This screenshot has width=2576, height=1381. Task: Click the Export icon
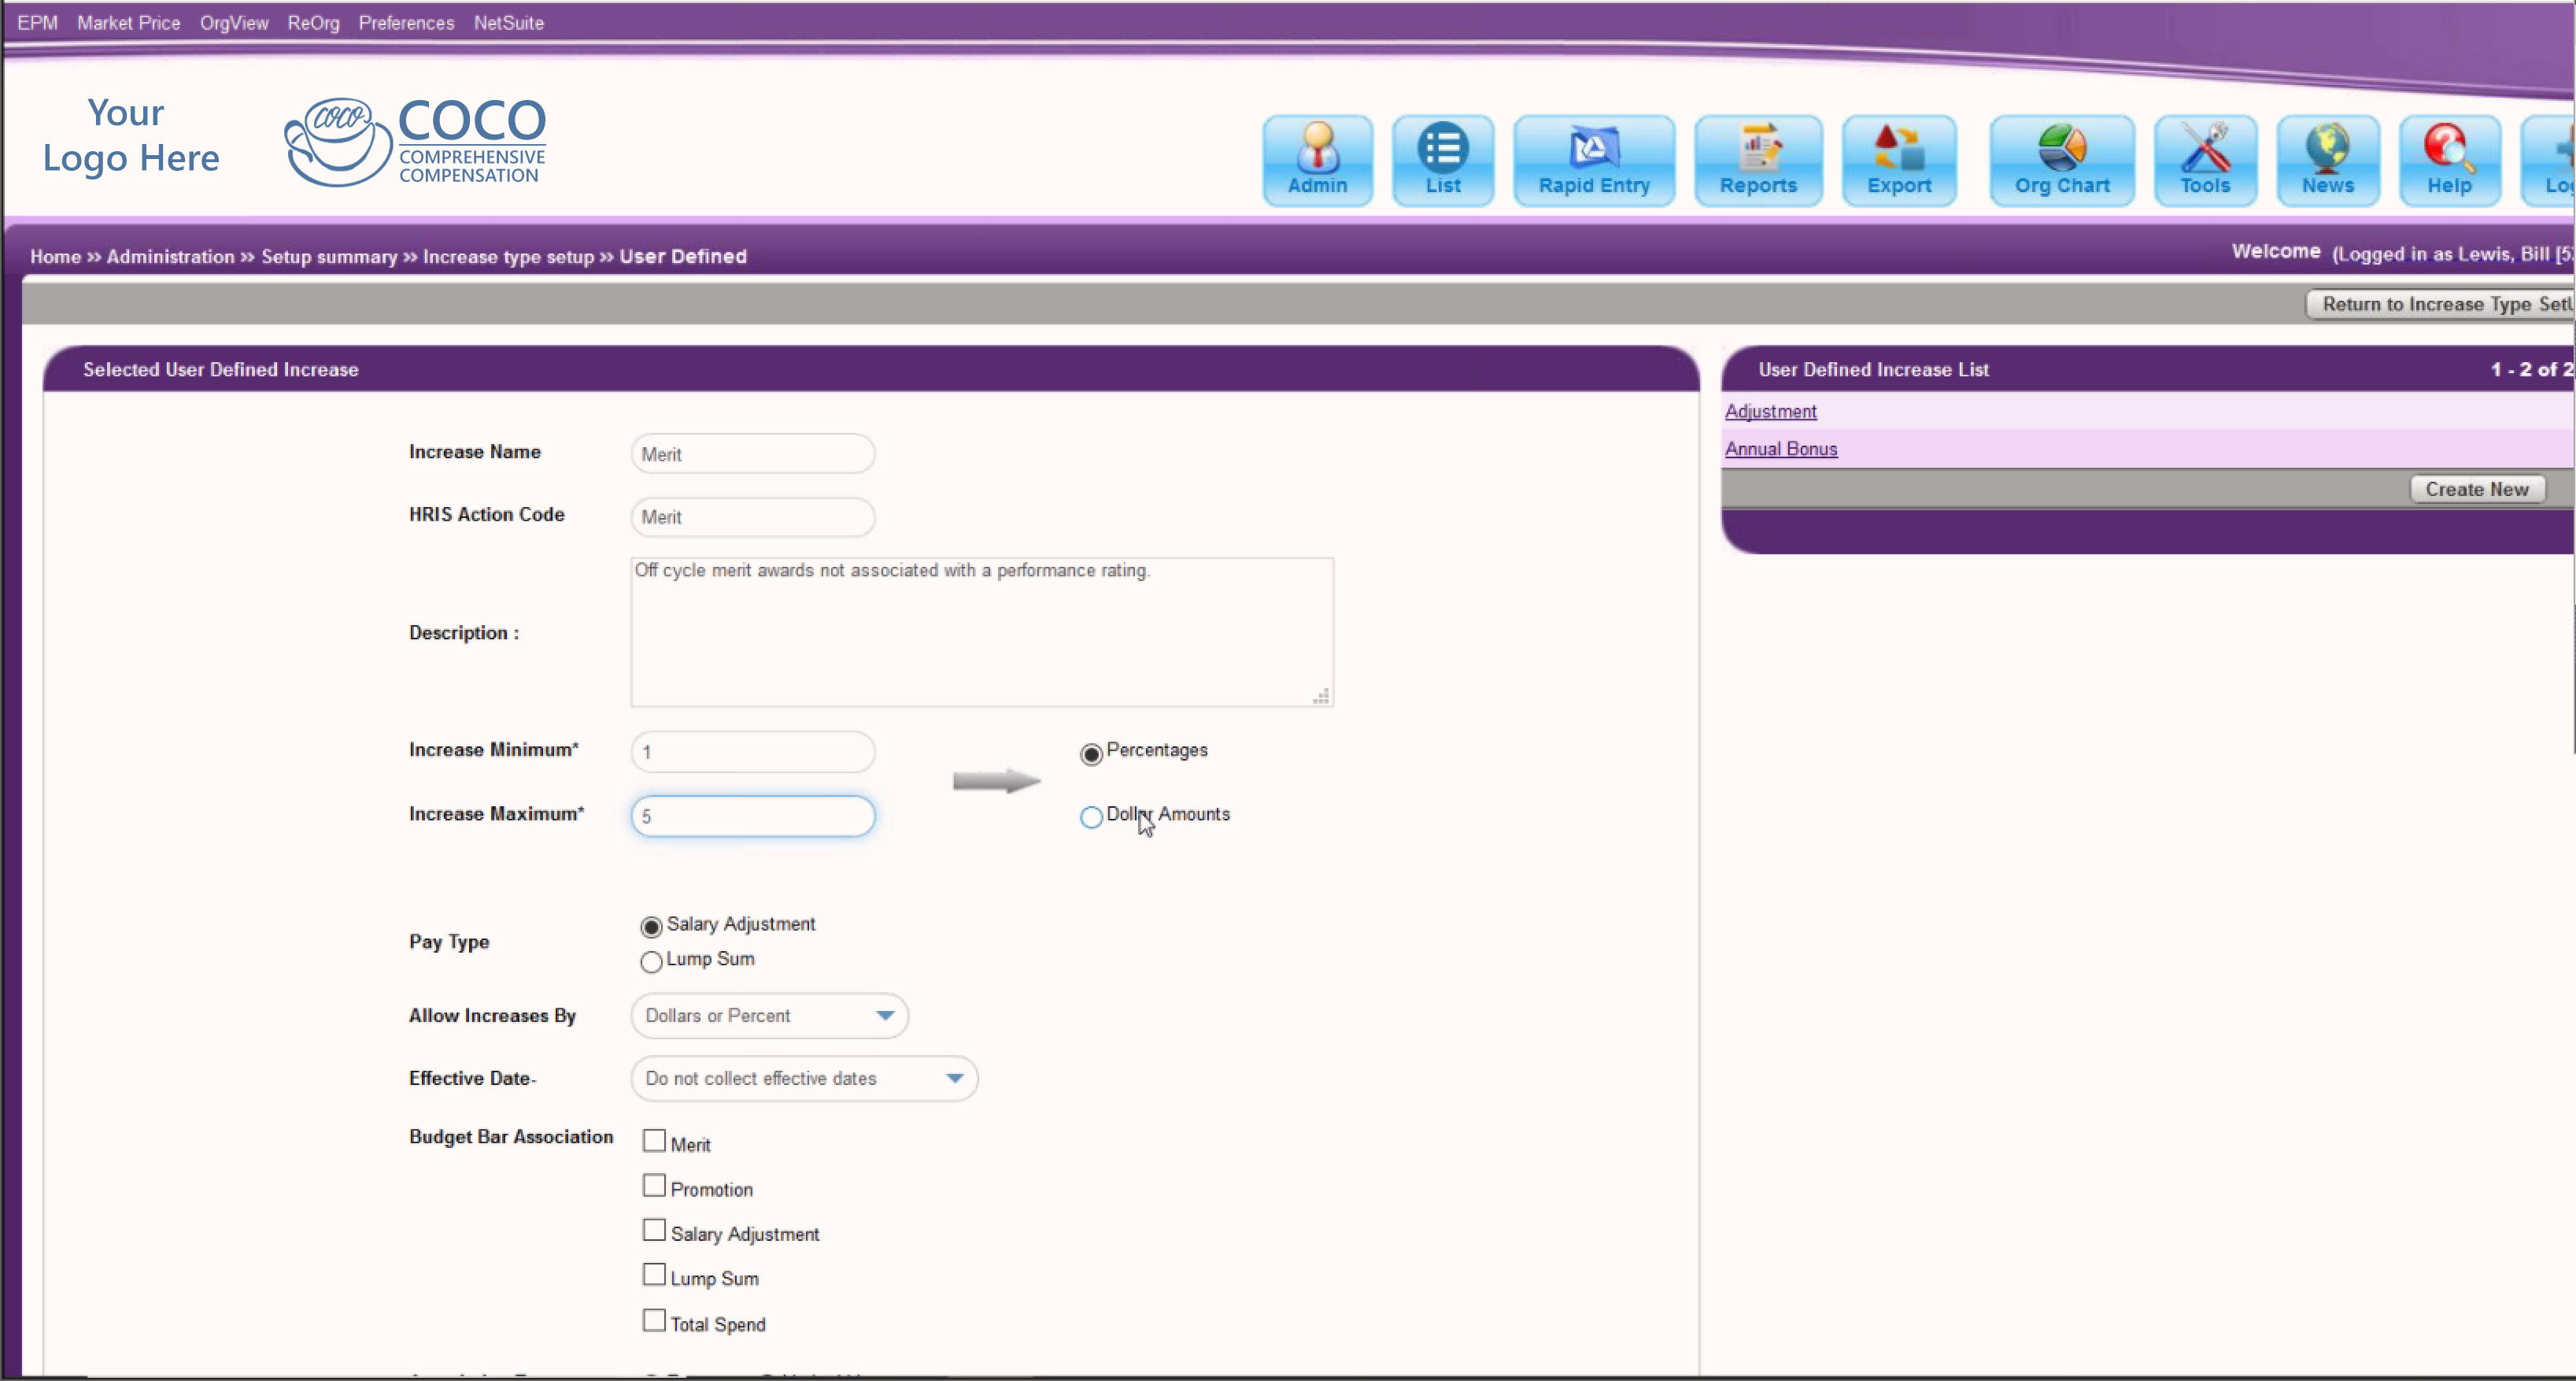[1898, 160]
